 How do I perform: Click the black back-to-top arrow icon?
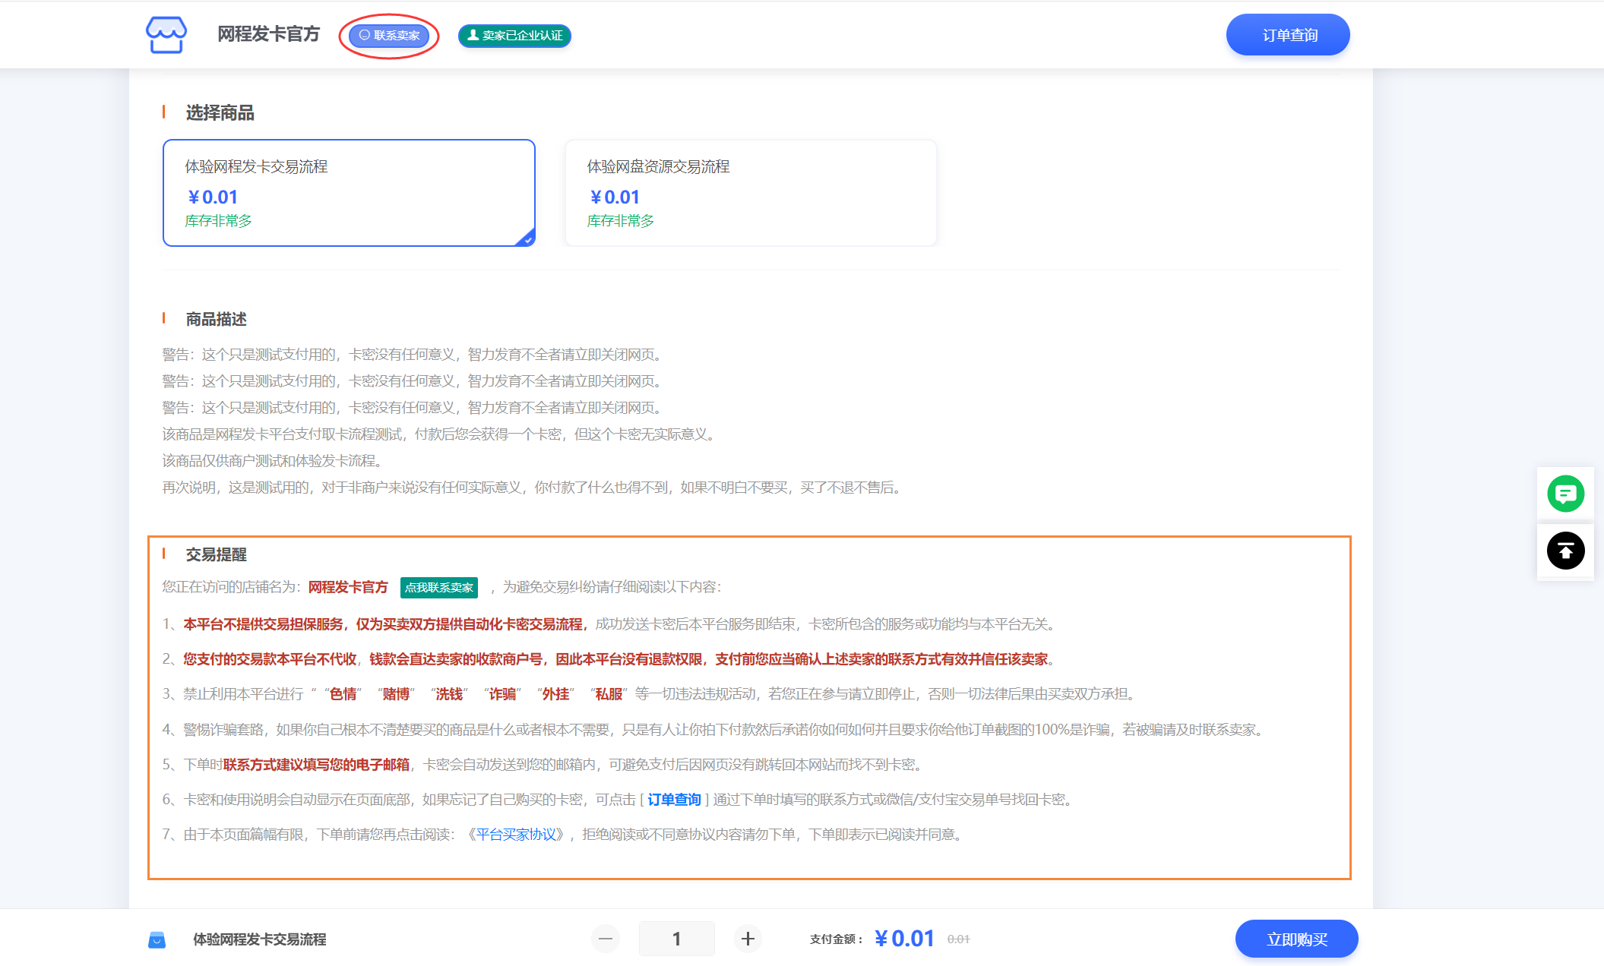click(1565, 551)
